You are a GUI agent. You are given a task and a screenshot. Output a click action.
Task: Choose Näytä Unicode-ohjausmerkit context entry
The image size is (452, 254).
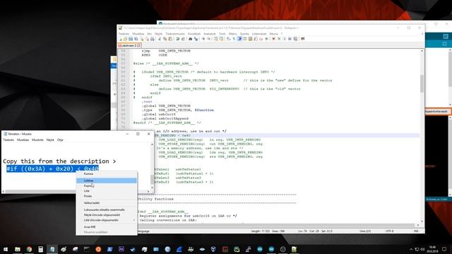pos(107,215)
